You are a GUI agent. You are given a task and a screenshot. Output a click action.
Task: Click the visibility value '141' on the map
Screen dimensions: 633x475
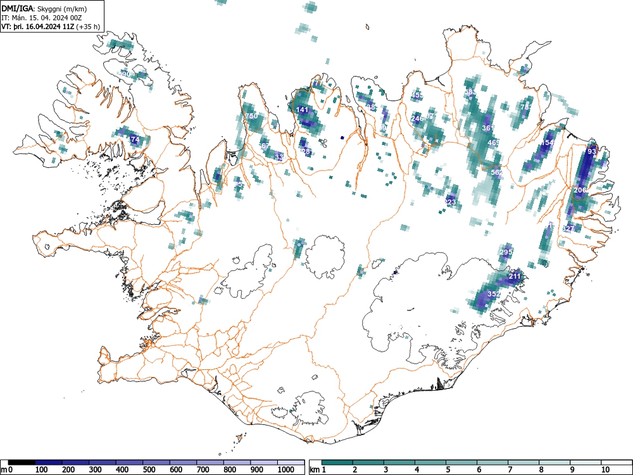click(302, 110)
